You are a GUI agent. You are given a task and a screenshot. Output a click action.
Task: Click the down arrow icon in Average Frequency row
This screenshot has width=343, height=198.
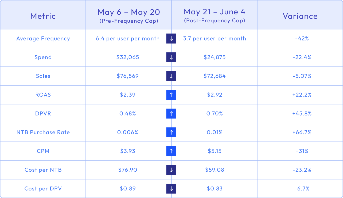coord(171,39)
